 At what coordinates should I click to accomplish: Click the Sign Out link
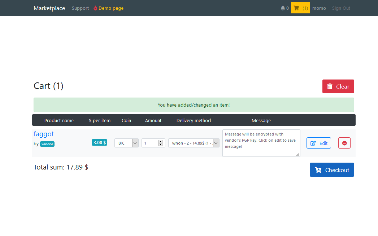tap(341, 8)
